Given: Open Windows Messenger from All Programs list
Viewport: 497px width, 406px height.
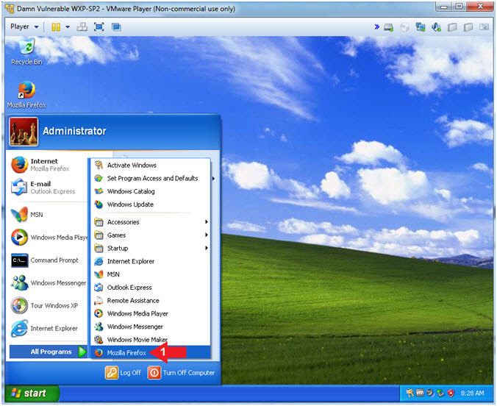Looking at the screenshot, I should pyautogui.click(x=151, y=327).
